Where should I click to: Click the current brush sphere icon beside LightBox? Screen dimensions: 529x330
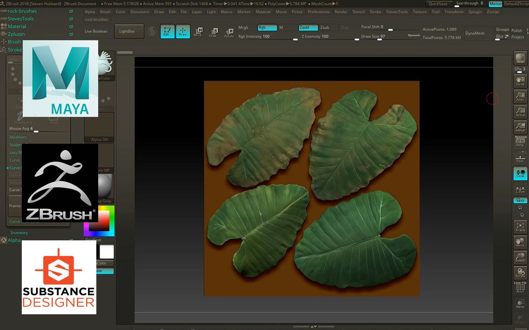[152, 31]
